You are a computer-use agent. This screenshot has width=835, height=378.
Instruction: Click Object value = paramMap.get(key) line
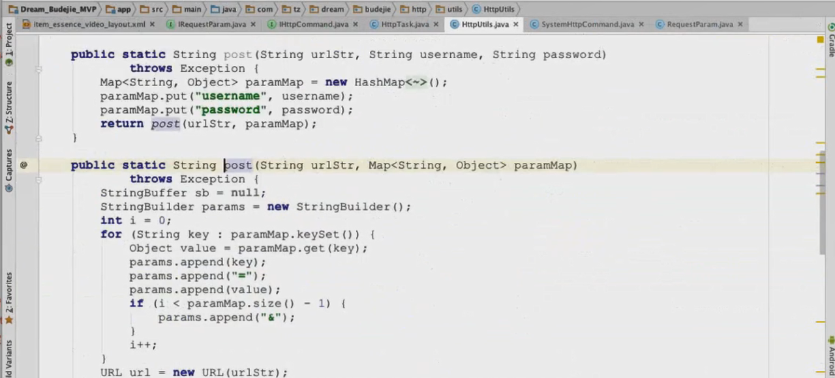pyautogui.click(x=249, y=248)
